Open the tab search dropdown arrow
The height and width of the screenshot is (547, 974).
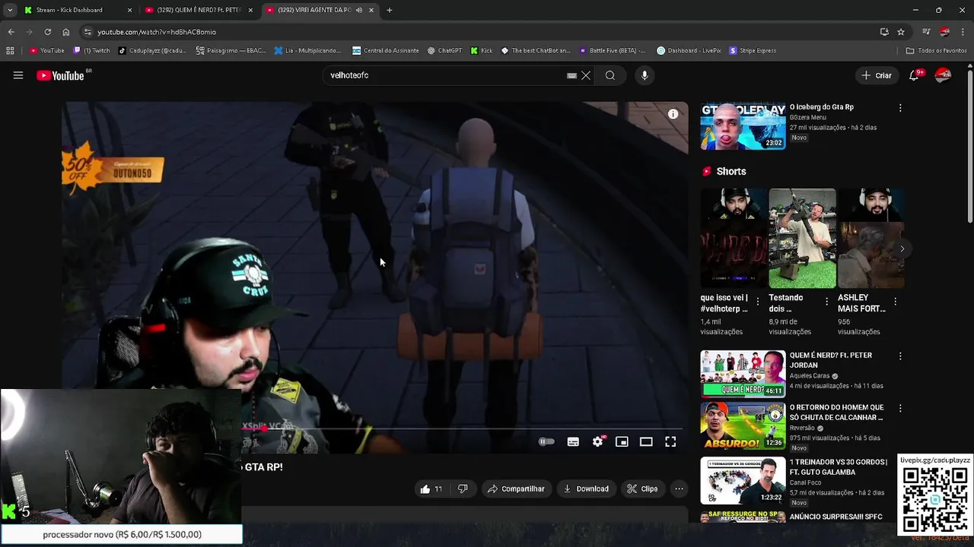click(x=10, y=10)
